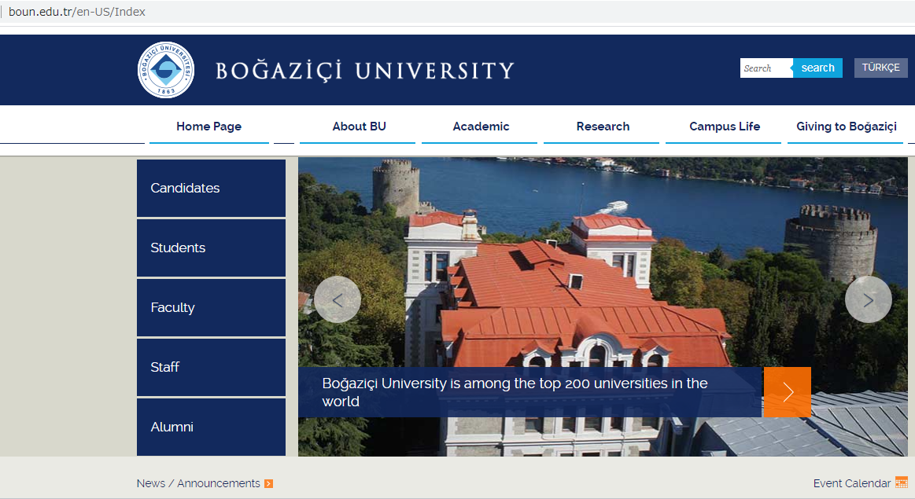Screen dimensions: 915x499
Task: Open the Campus Life menu
Action: coord(724,127)
